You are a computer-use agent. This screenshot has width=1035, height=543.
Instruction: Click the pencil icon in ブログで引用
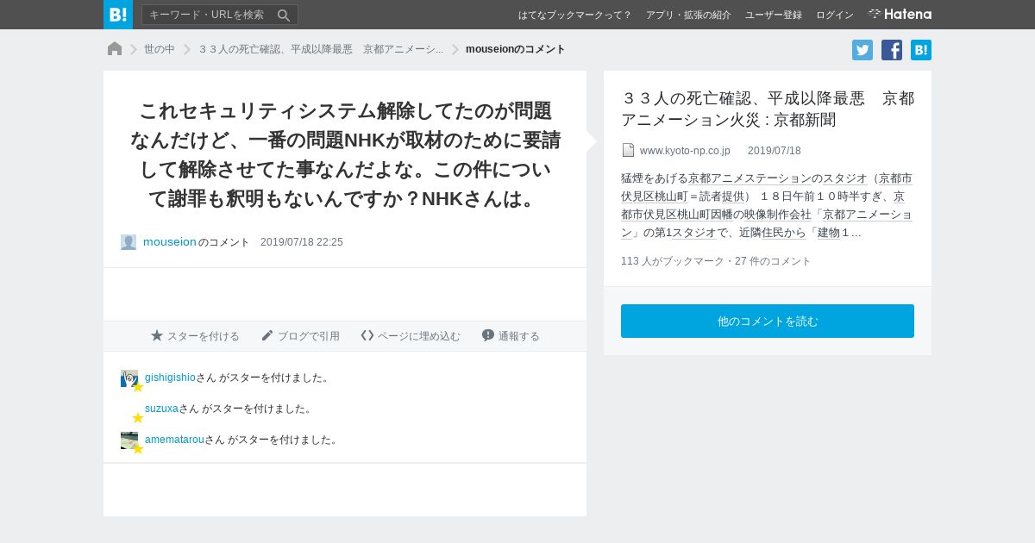pyautogui.click(x=267, y=335)
